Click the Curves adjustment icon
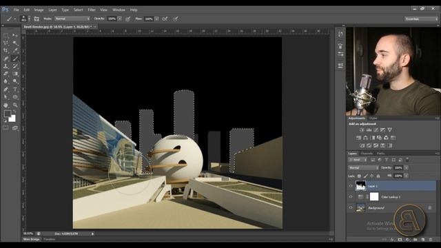Viewport: 441px width, 248px height. coord(376,130)
